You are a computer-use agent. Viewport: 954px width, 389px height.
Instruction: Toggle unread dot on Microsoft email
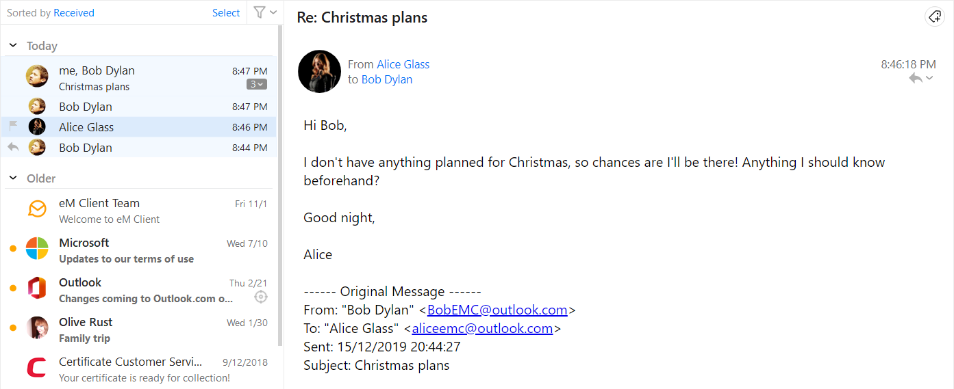tap(13, 249)
